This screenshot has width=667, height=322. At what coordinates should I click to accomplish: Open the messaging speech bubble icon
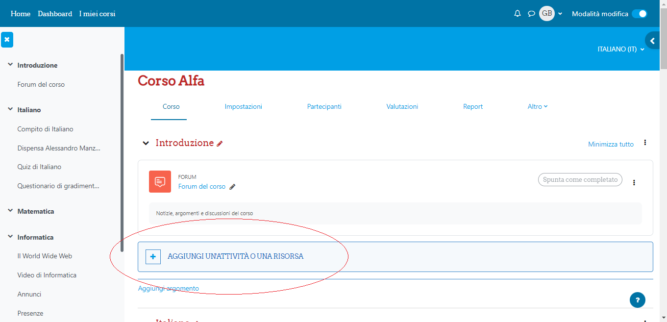click(531, 14)
